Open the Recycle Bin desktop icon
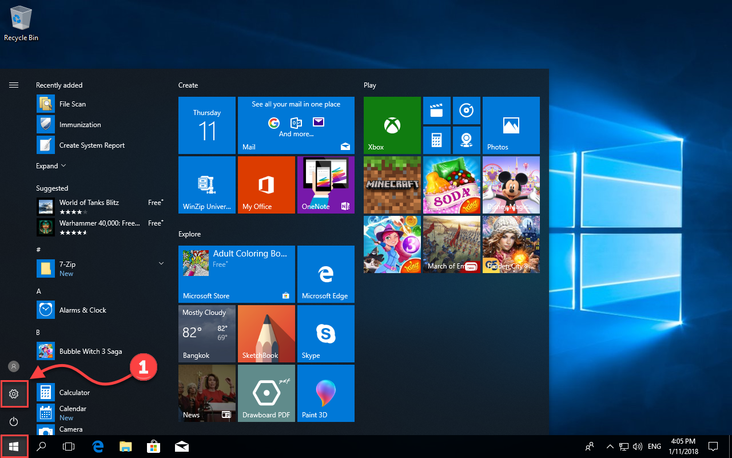Screen dimensions: 732x458 (x=21, y=23)
